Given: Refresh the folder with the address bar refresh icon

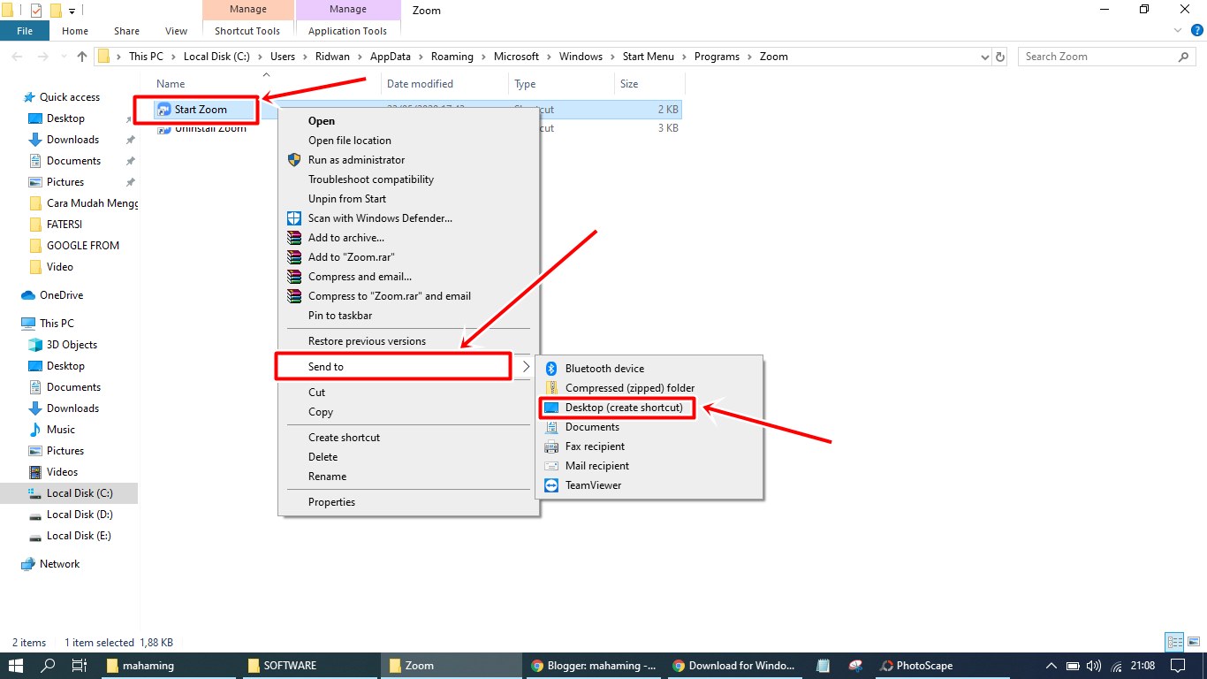Looking at the screenshot, I should click(1000, 57).
